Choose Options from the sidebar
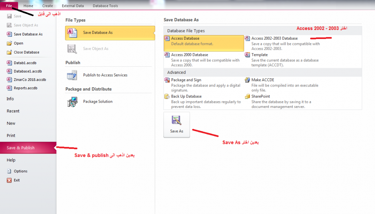Viewport: 375px width, 214px height. point(21,171)
